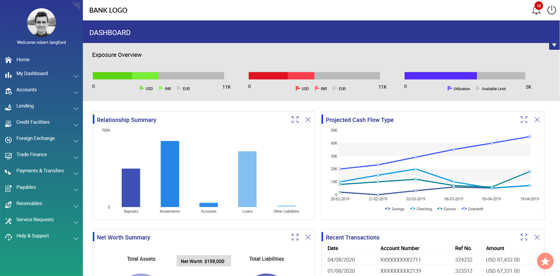Click the dotted grid icon in sidebar corner
The image size is (560, 276).
[76, 5]
